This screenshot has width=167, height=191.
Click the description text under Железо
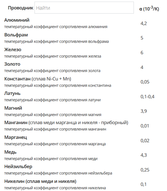pyautogui.click(x=53, y=56)
